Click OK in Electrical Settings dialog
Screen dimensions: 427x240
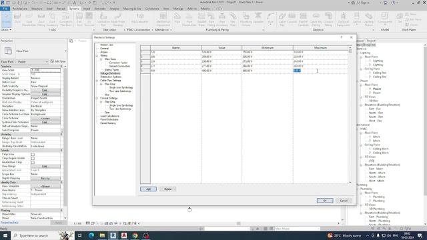tap(325, 201)
